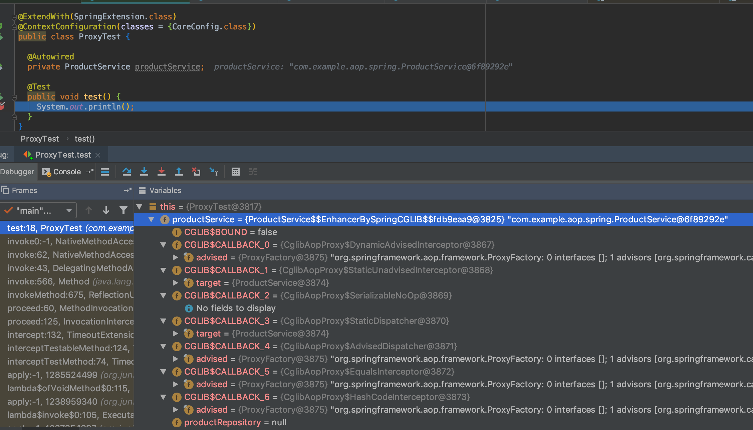Click the ProxyTest breadcrumb below the editor
The width and height of the screenshot is (753, 430).
(40, 139)
